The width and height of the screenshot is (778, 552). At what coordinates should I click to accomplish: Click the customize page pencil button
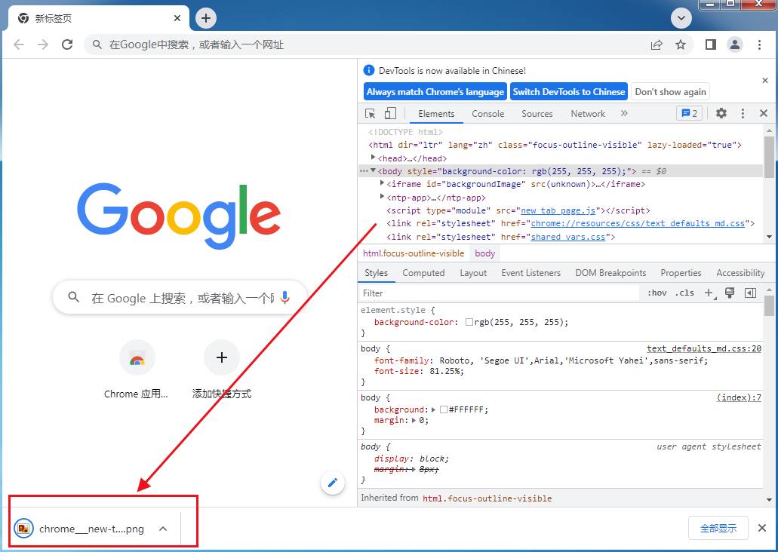pyautogui.click(x=333, y=483)
